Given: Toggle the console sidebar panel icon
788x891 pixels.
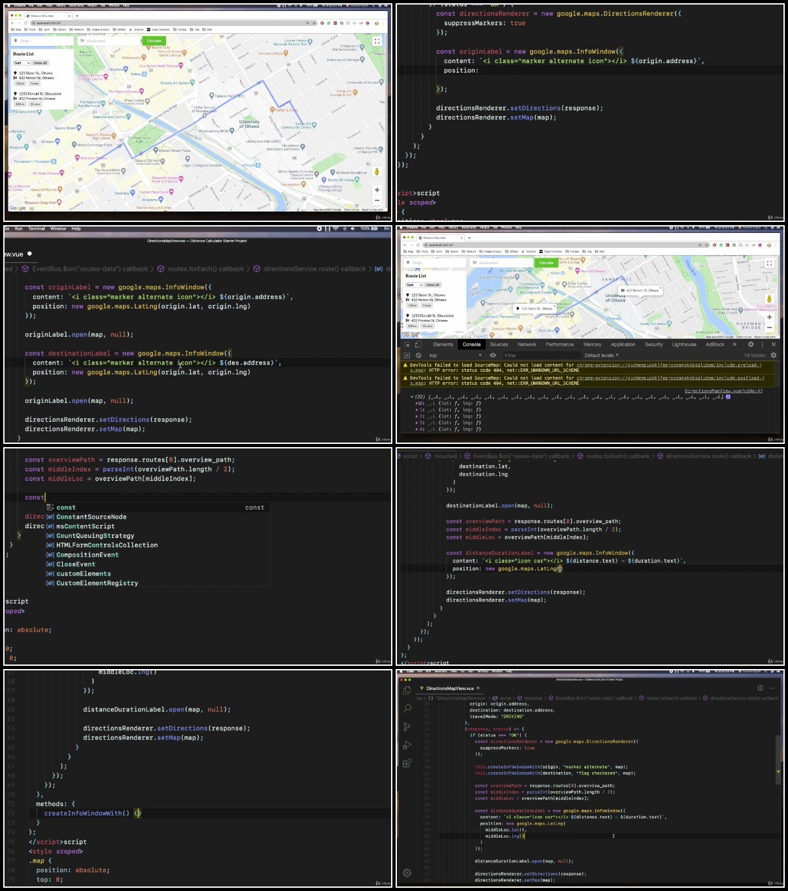Looking at the screenshot, I should [407, 356].
